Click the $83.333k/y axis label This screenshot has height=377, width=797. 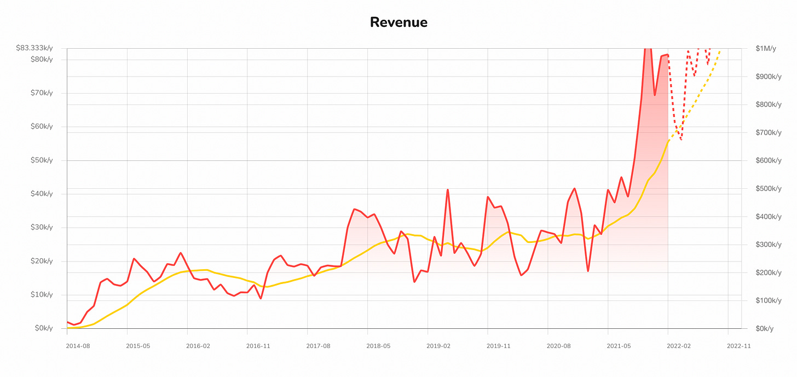[34, 48]
